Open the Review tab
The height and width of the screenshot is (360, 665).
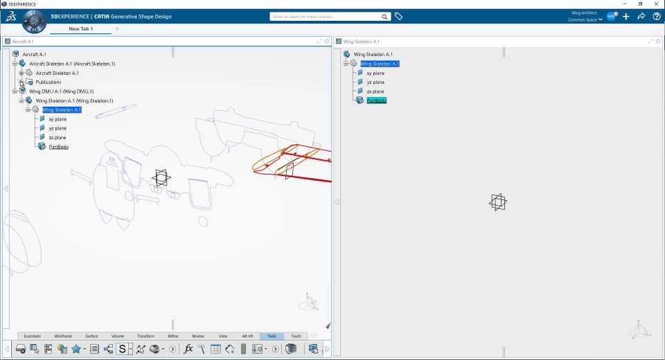click(198, 336)
